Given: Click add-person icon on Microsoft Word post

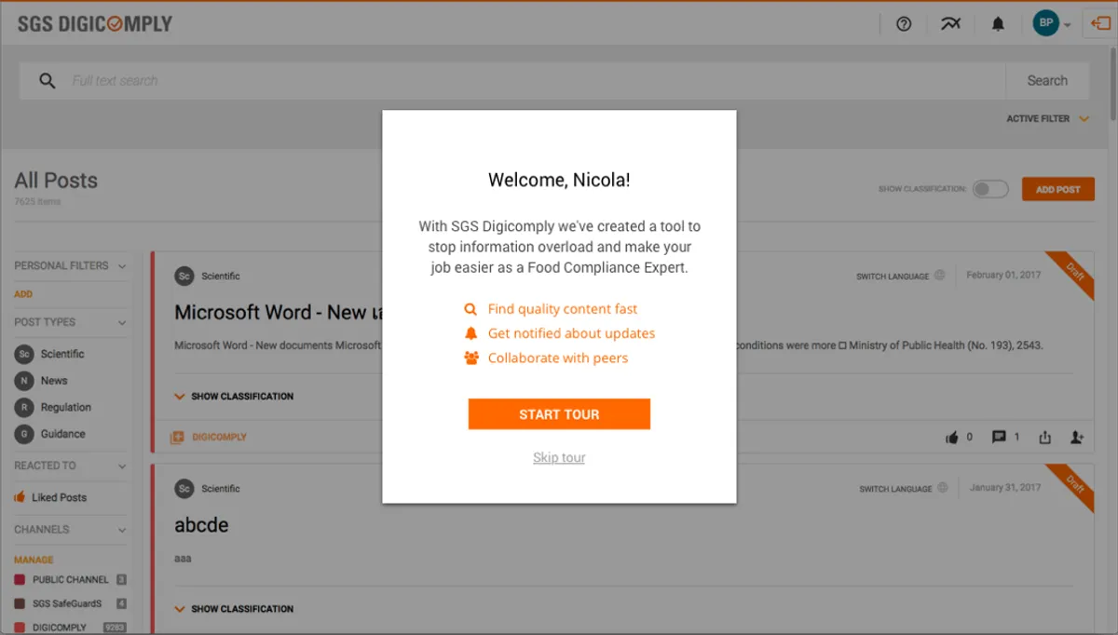Looking at the screenshot, I should [x=1077, y=437].
